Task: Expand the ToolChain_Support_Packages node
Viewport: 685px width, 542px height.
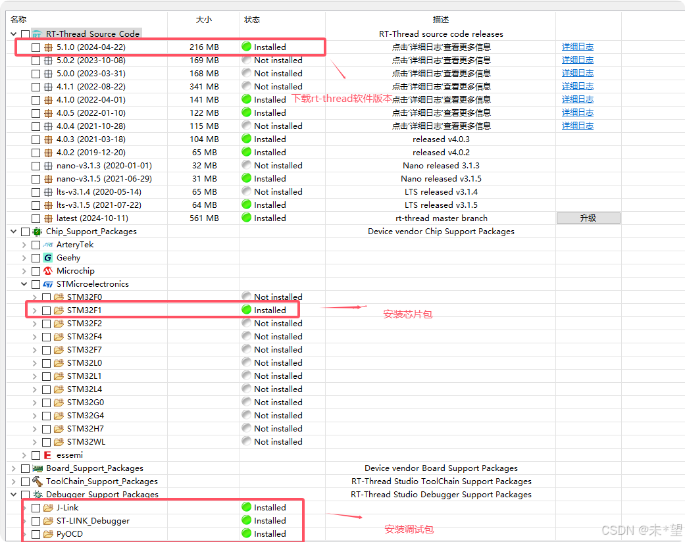Action: point(14,481)
